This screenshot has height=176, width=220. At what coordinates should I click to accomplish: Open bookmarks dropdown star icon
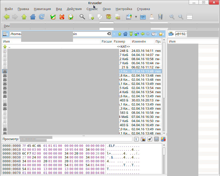point(161,34)
